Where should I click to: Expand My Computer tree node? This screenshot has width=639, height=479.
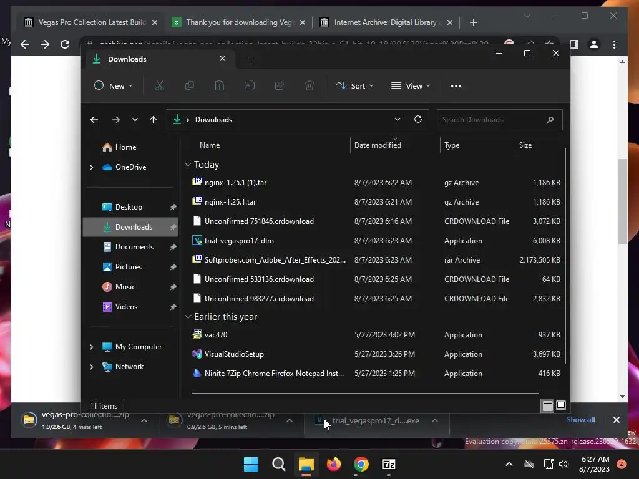91,347
